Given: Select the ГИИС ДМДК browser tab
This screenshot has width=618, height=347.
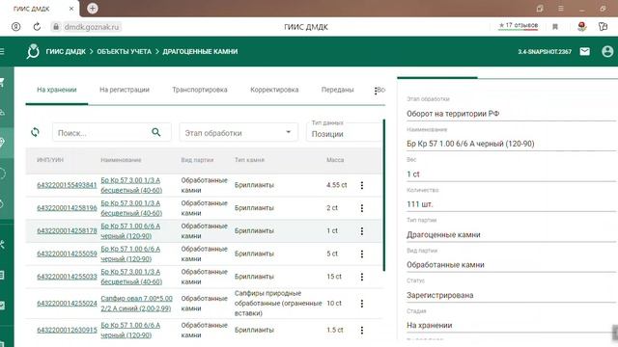Looking at the screenshot, I should (x=40, y=9).
